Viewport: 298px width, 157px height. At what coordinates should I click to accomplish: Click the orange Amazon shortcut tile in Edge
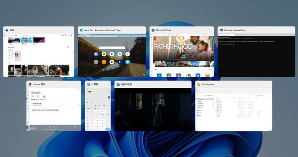point(104,62)
